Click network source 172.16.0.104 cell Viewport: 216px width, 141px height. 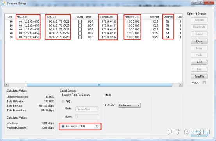coord(109,37)
